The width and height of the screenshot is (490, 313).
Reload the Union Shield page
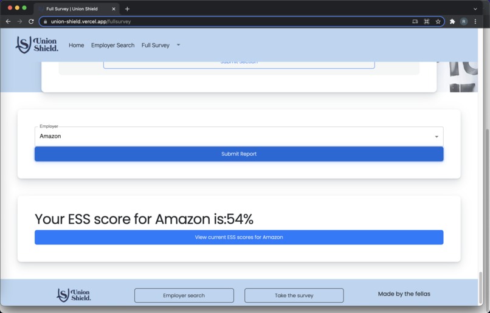(x=31, y=21)
